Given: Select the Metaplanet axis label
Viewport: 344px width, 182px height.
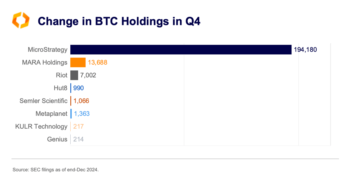Looking at the screenshot, I should click(x=51, y=114).
